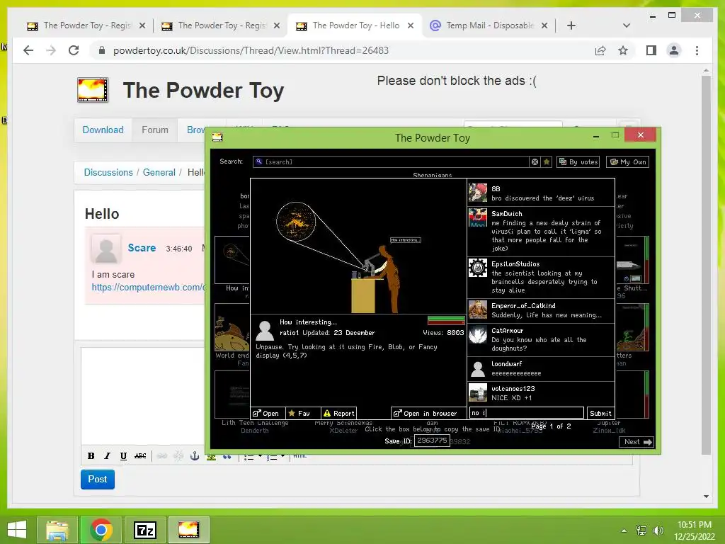Share this page from address bar
The height and width of the screenshot is (544, 725).
[x=600, y=50]
